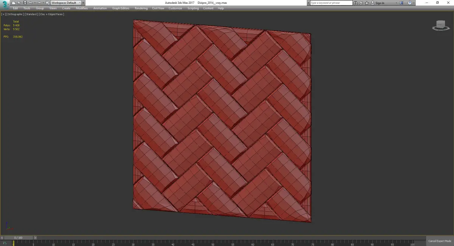Click the Open File folder icon
The image size is (454, 246).
(x=19, y=3)
